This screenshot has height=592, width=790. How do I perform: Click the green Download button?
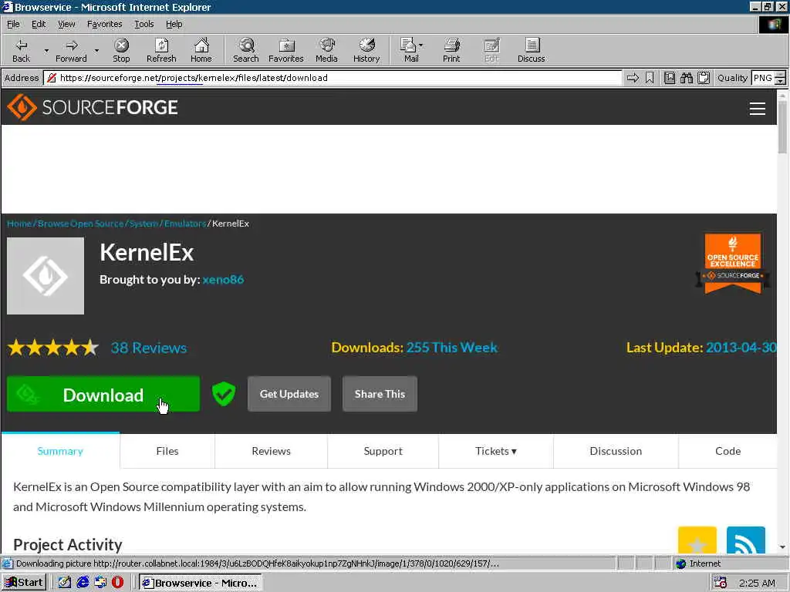(x=103, y=394)
